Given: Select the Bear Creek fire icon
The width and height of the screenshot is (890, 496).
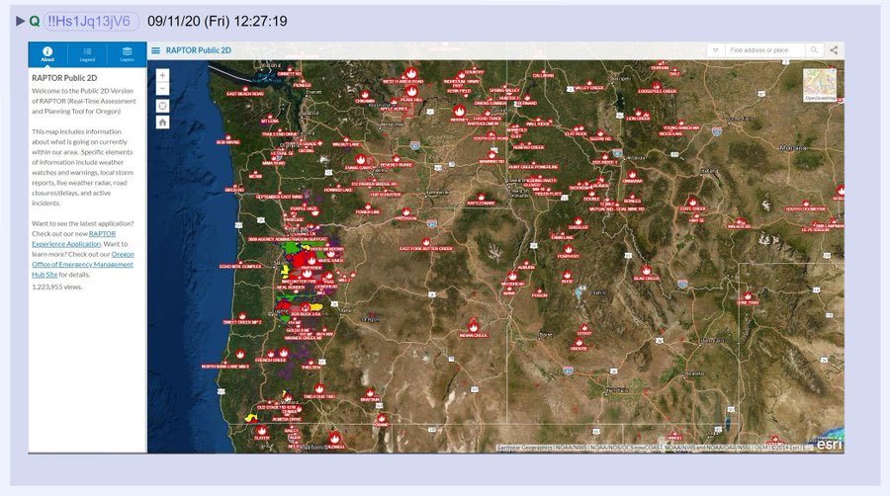Looking at the screenshot, I should (x=646, y=271).
